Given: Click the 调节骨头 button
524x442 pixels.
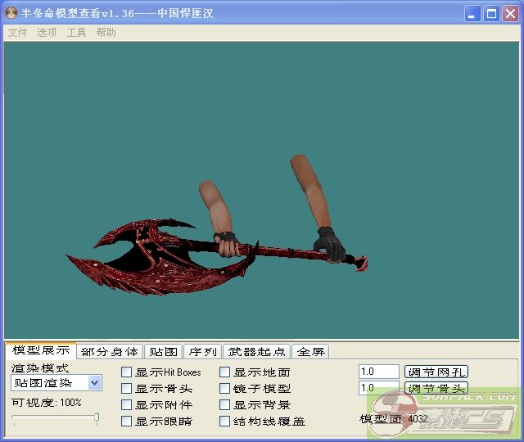Looking at the screenshot, I should click(x=436, y=389).
